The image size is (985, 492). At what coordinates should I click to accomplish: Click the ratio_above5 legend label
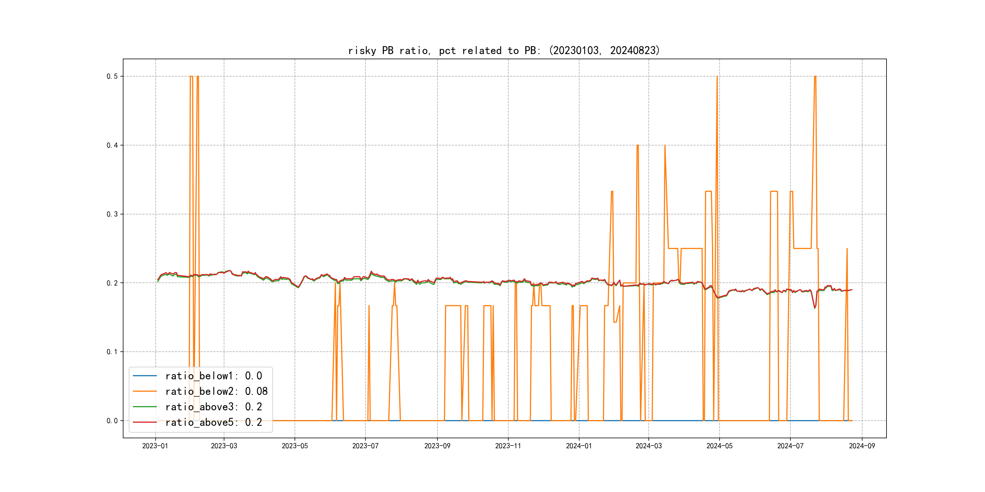point(213,422)
